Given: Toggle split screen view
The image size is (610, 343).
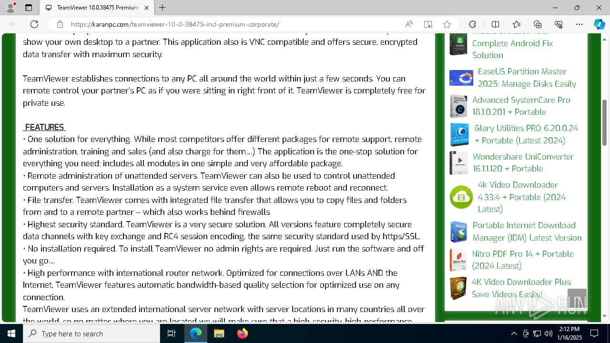Looking at the screenshot, I should [495, 24].
